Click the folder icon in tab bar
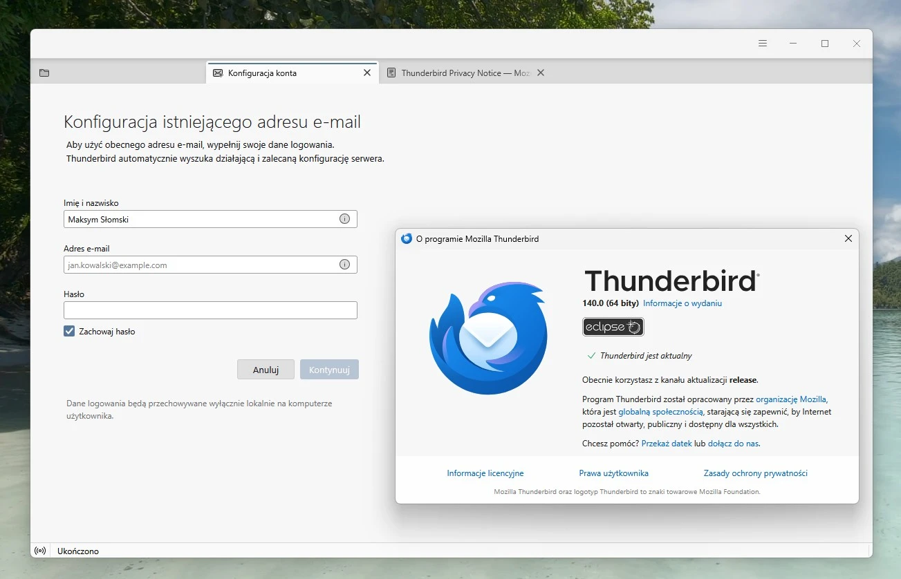Viewport: 901px width, 579px height. pyautogui.click(x=44, y=73)
